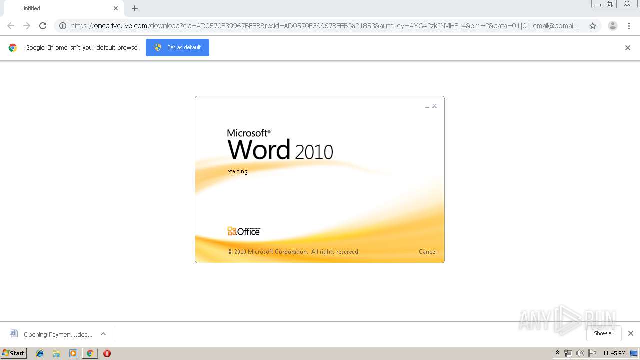Open a new tab with the plus button

pos(135,8)
